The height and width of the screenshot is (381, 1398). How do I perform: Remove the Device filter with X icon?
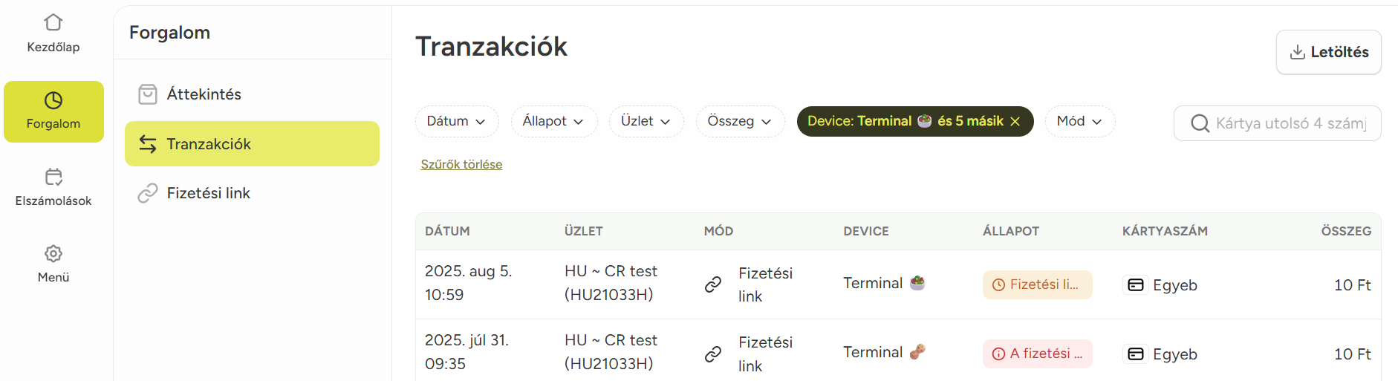tap(1015, 121)
